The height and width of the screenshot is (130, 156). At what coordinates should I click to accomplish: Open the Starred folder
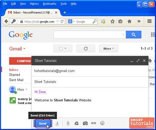tap(14, 75)
